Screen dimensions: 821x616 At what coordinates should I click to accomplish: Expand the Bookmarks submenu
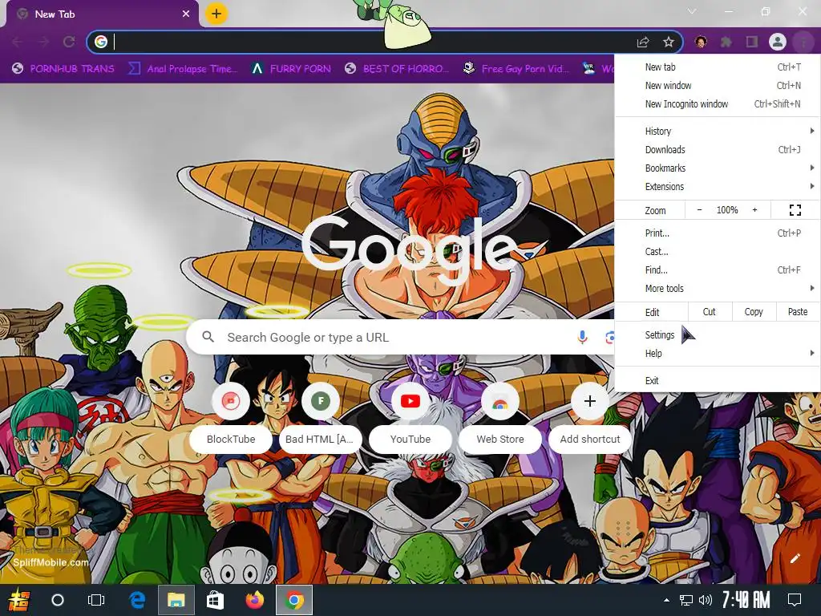(718, 168)
